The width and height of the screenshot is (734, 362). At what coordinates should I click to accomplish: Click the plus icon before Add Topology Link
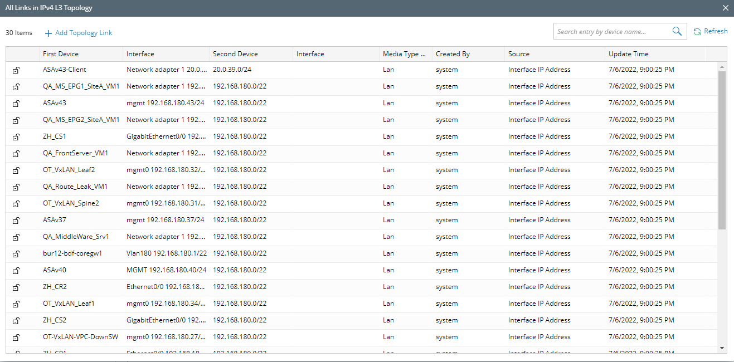click(x=48, y=33)
